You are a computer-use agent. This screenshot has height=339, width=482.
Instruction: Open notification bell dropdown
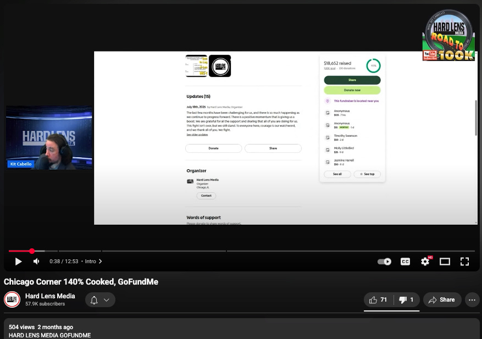pos(100,300)
